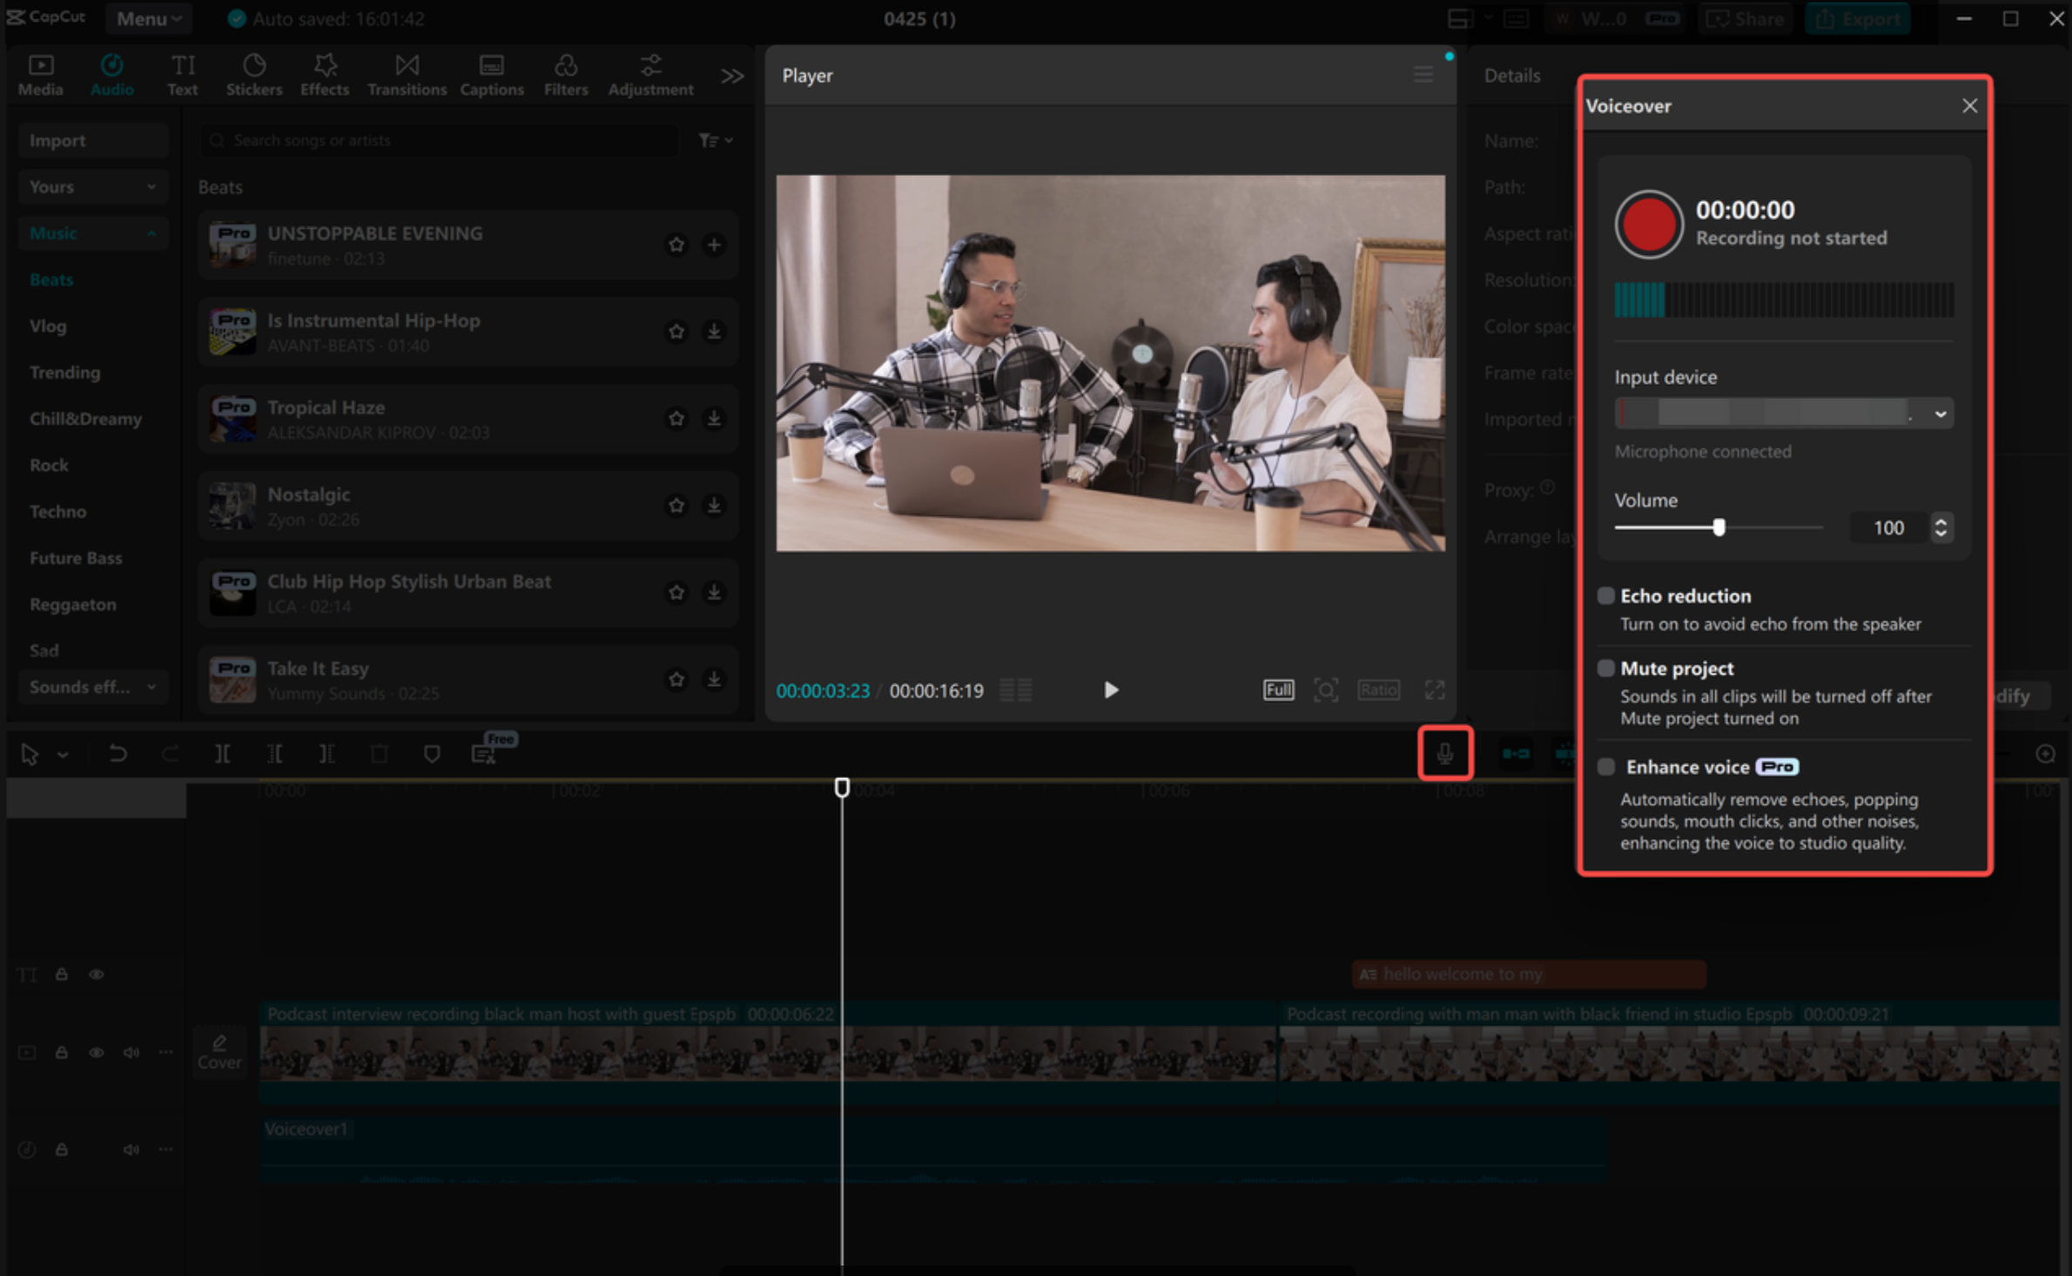2072x1276 pixels.
Task: Lock the main video track
Action: pos(61,1052)
